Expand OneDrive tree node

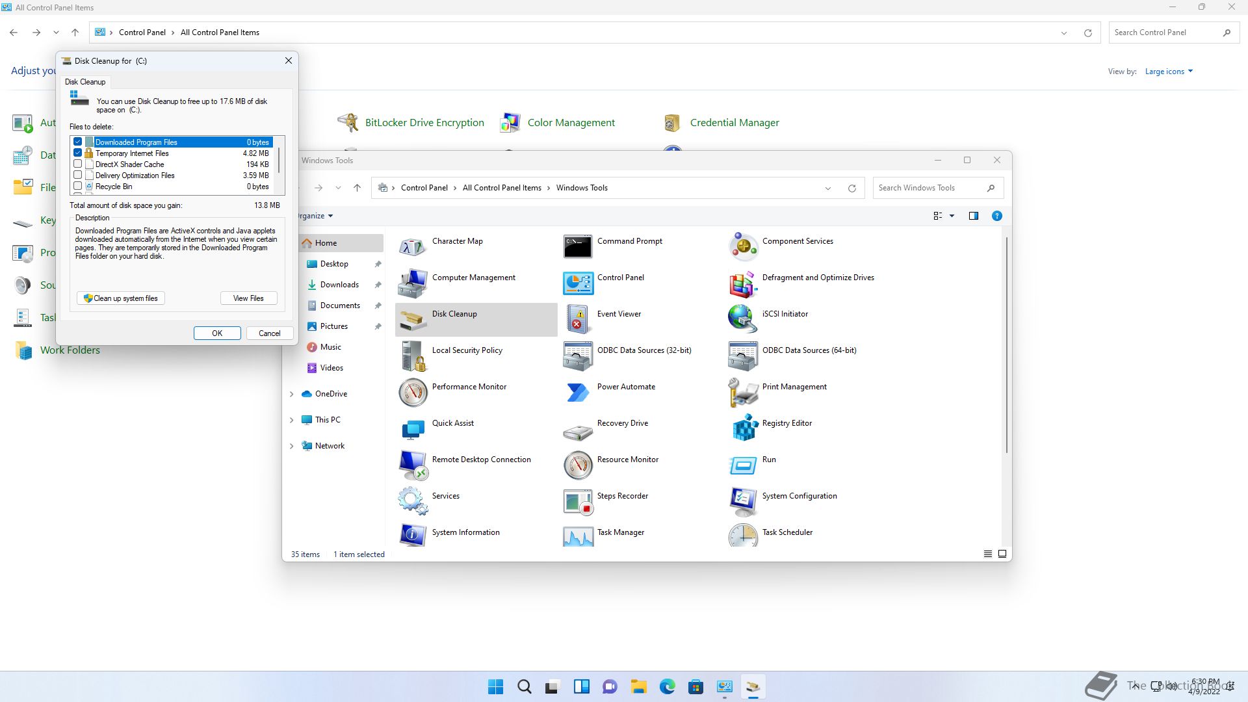(x=292, y=394)
